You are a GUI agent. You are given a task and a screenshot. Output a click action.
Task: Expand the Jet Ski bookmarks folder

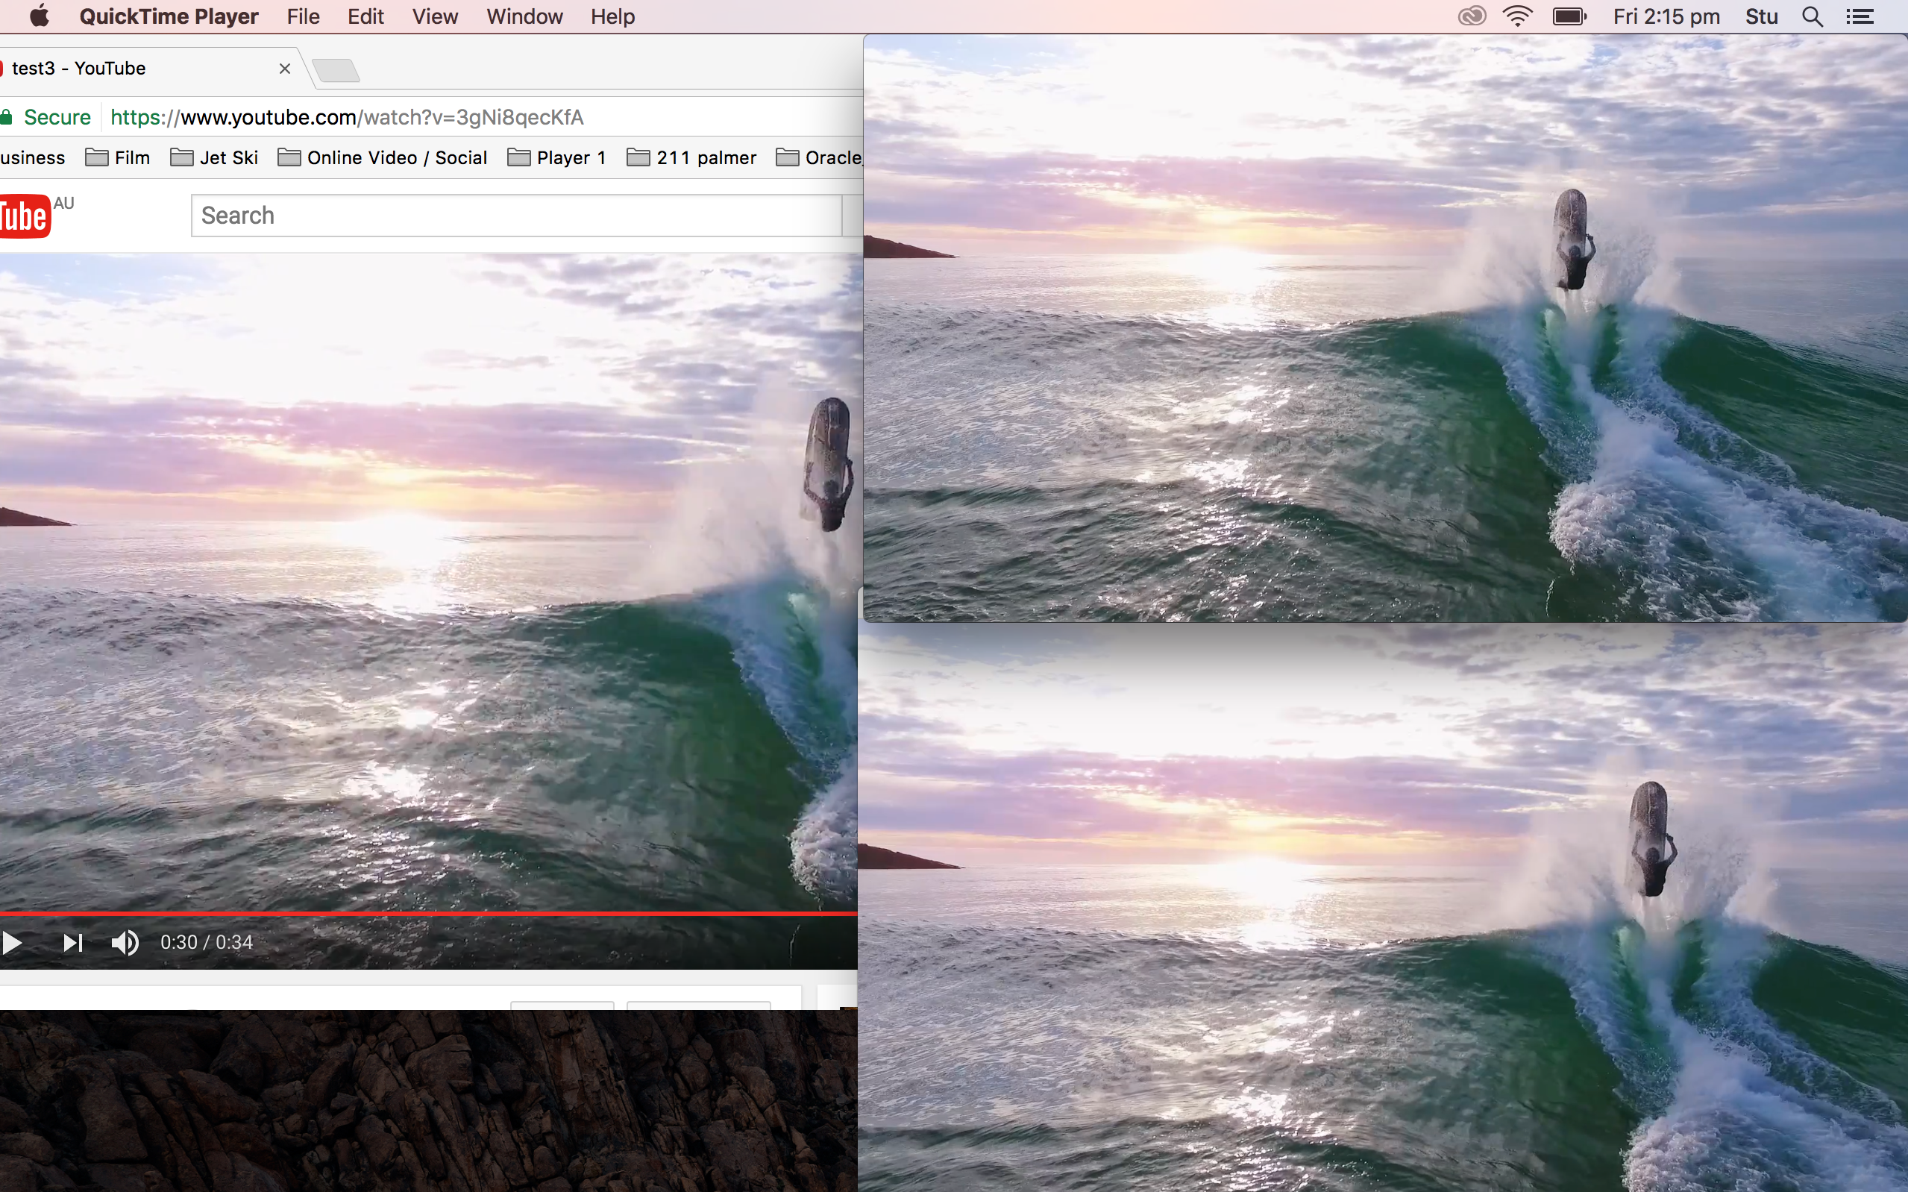click(x=214, y=157)
